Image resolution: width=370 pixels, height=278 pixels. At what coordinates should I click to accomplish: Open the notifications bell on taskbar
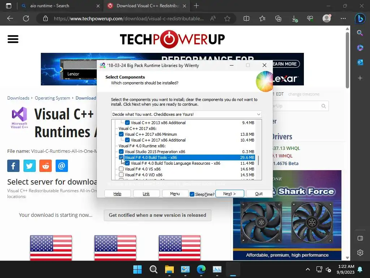pyautogui.click(x=360, y=269)
